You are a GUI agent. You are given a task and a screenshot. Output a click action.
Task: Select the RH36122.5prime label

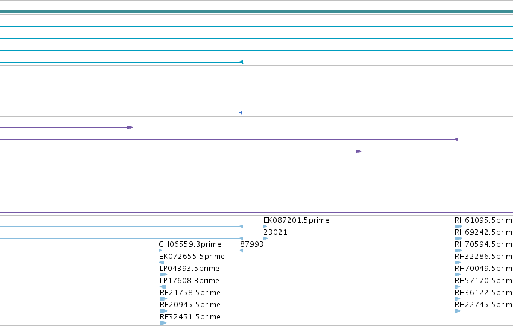483,293
